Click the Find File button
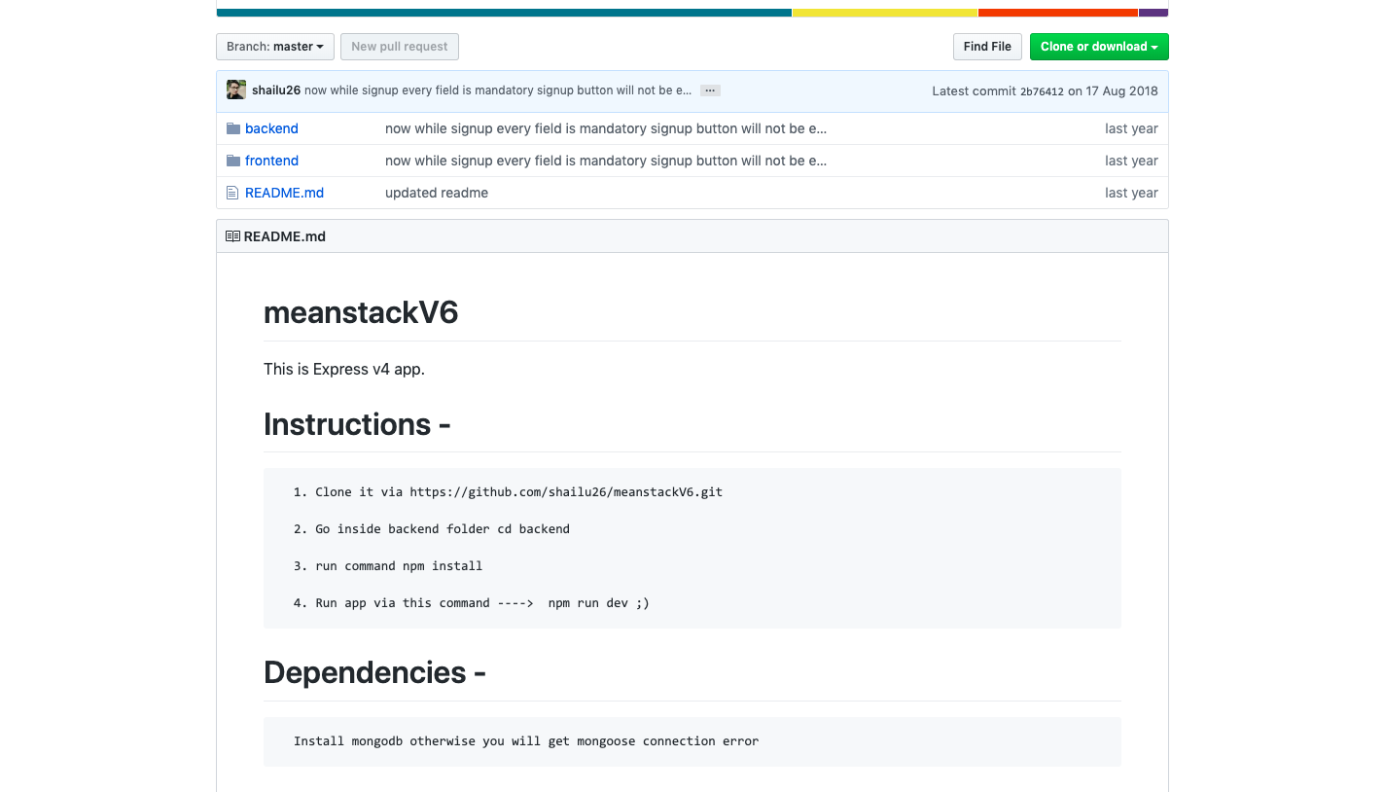Image resolution: width=1384 pixels, height=792 pixels. click(x=987, y=47)
